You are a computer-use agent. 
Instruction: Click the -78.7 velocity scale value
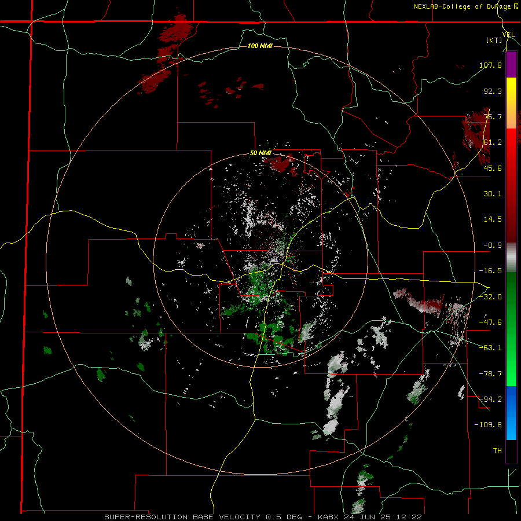[490, 374]
